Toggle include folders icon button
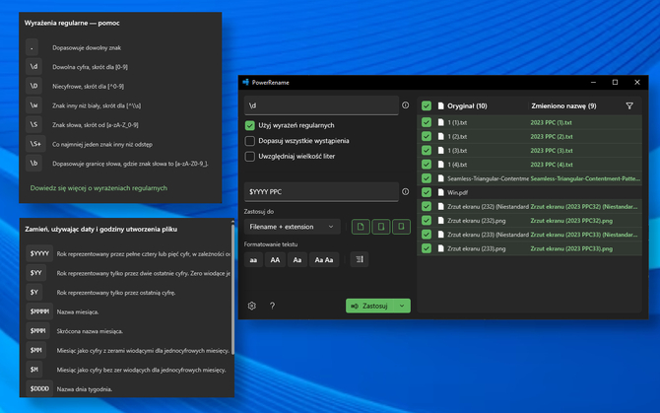Image resolution: width=660 pixels, height=413 pixels. (x=381, y=227)
